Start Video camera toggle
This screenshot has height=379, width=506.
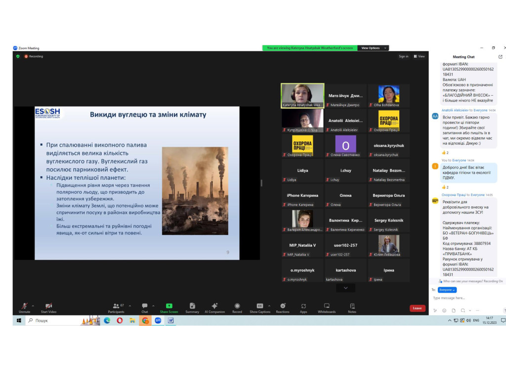[48, 308]
